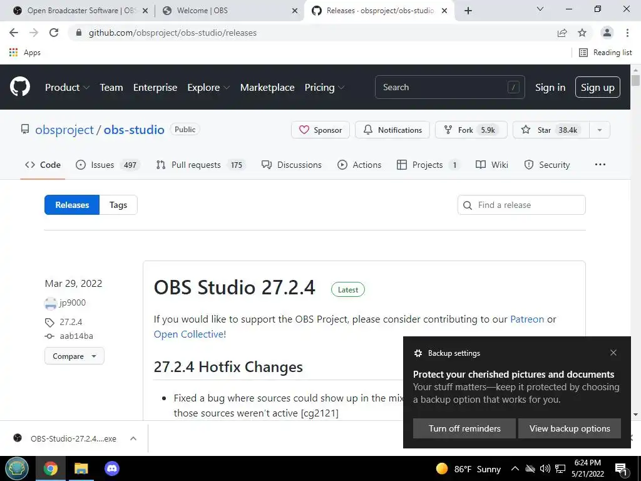Viewport: 641px width, 481px height.
Task: Show more repository tabs via ellipsis
Action: tap(600, 165)
